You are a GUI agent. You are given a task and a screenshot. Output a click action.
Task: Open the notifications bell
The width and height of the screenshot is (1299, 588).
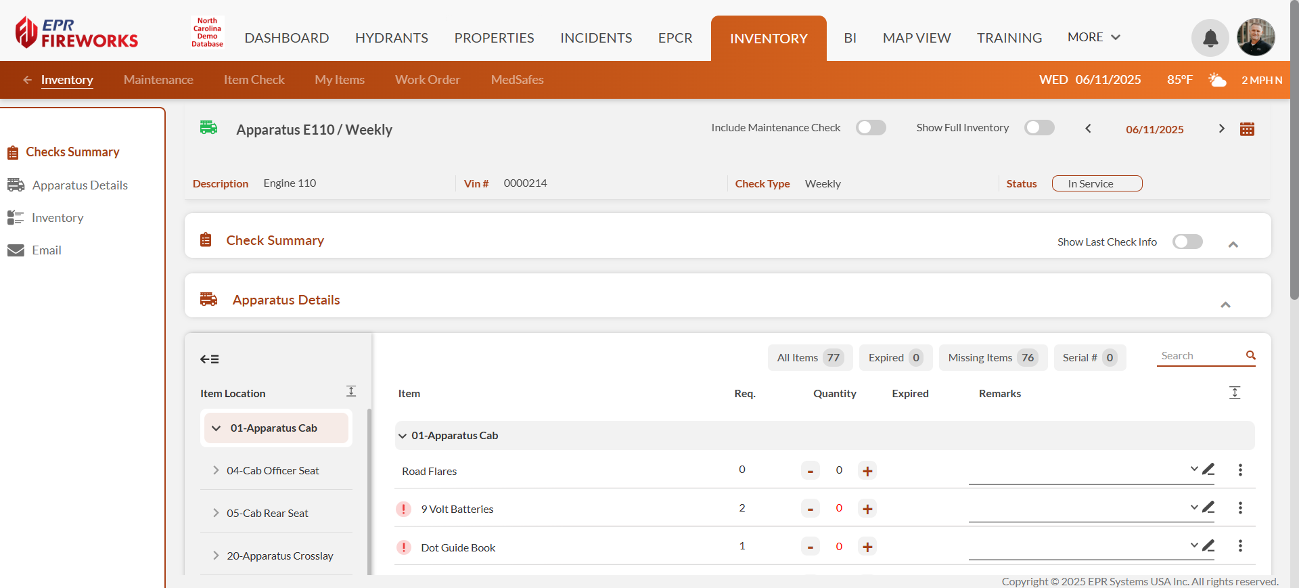click(x=1210, y=38)
